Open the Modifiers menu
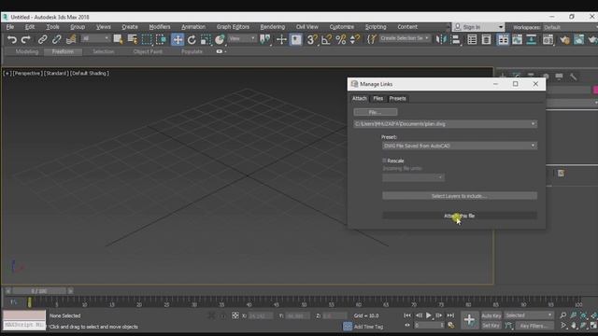This screenshot has height=336, width=598. (160, 27)
